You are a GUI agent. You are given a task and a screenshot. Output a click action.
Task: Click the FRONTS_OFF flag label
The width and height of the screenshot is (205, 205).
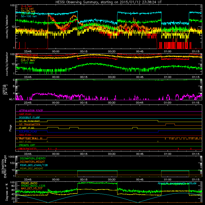pyautogui.click(x=27, y=145)
